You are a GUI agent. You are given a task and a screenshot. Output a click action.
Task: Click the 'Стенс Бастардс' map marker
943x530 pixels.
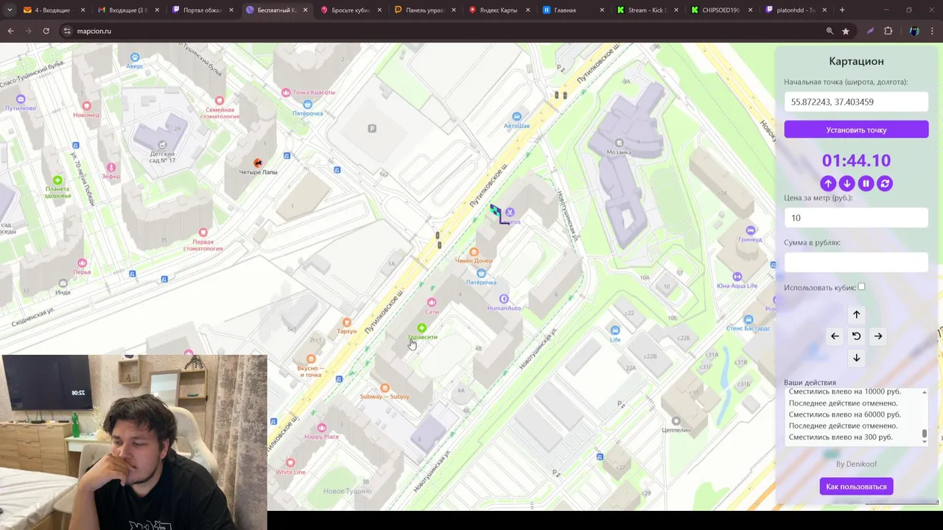coord(749,319)
